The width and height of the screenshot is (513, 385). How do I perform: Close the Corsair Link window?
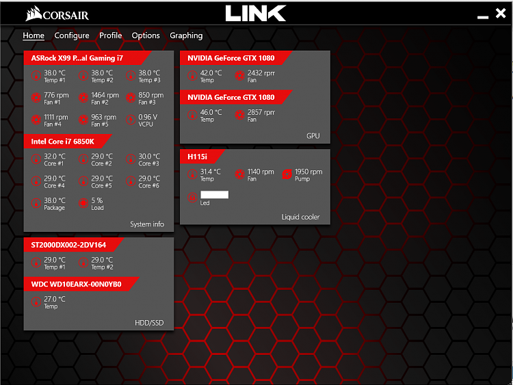[x=501, y=13]
